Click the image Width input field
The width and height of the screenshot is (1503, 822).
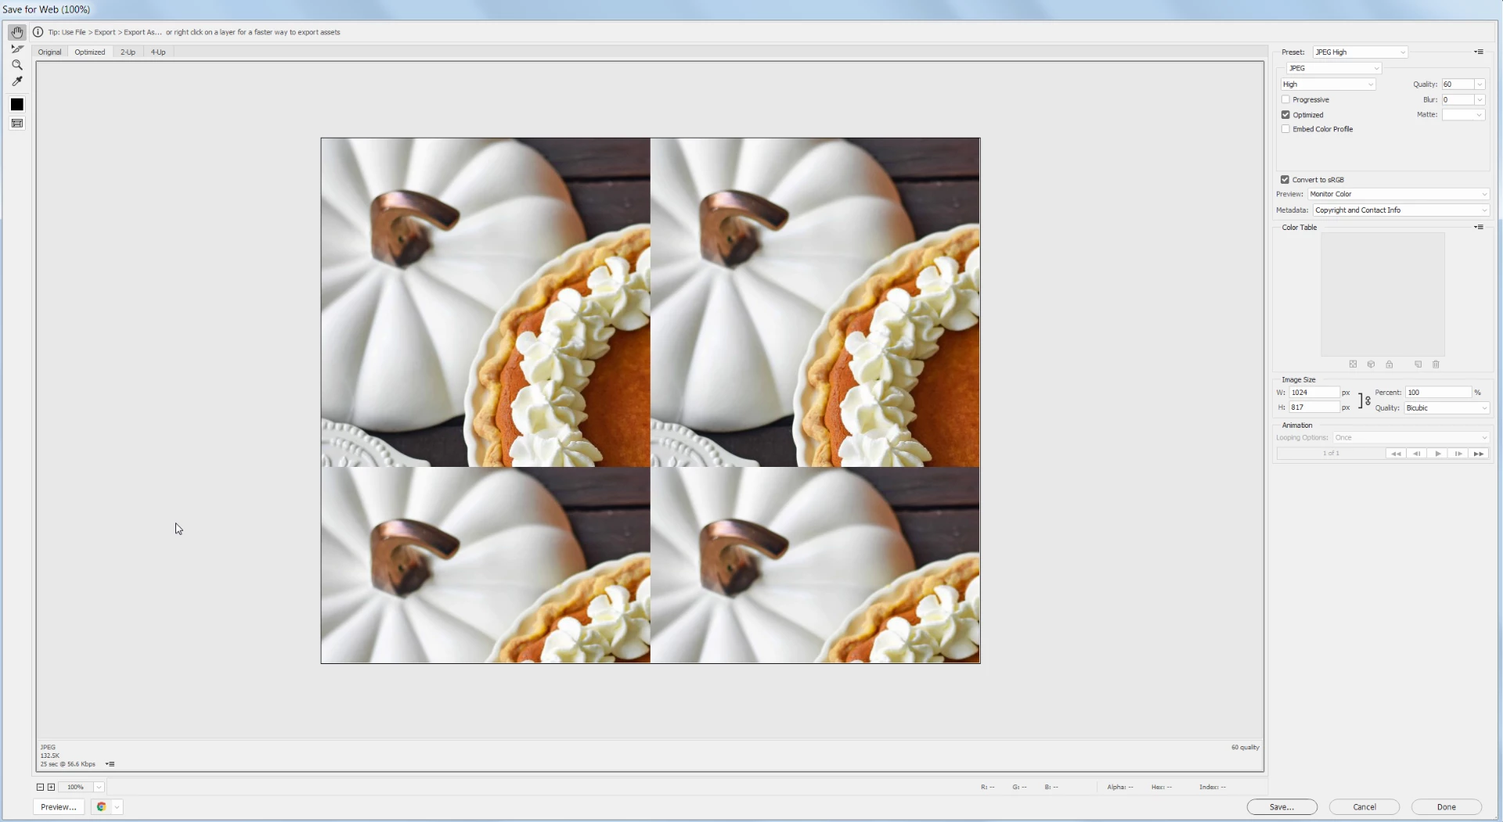[1314, 393]
